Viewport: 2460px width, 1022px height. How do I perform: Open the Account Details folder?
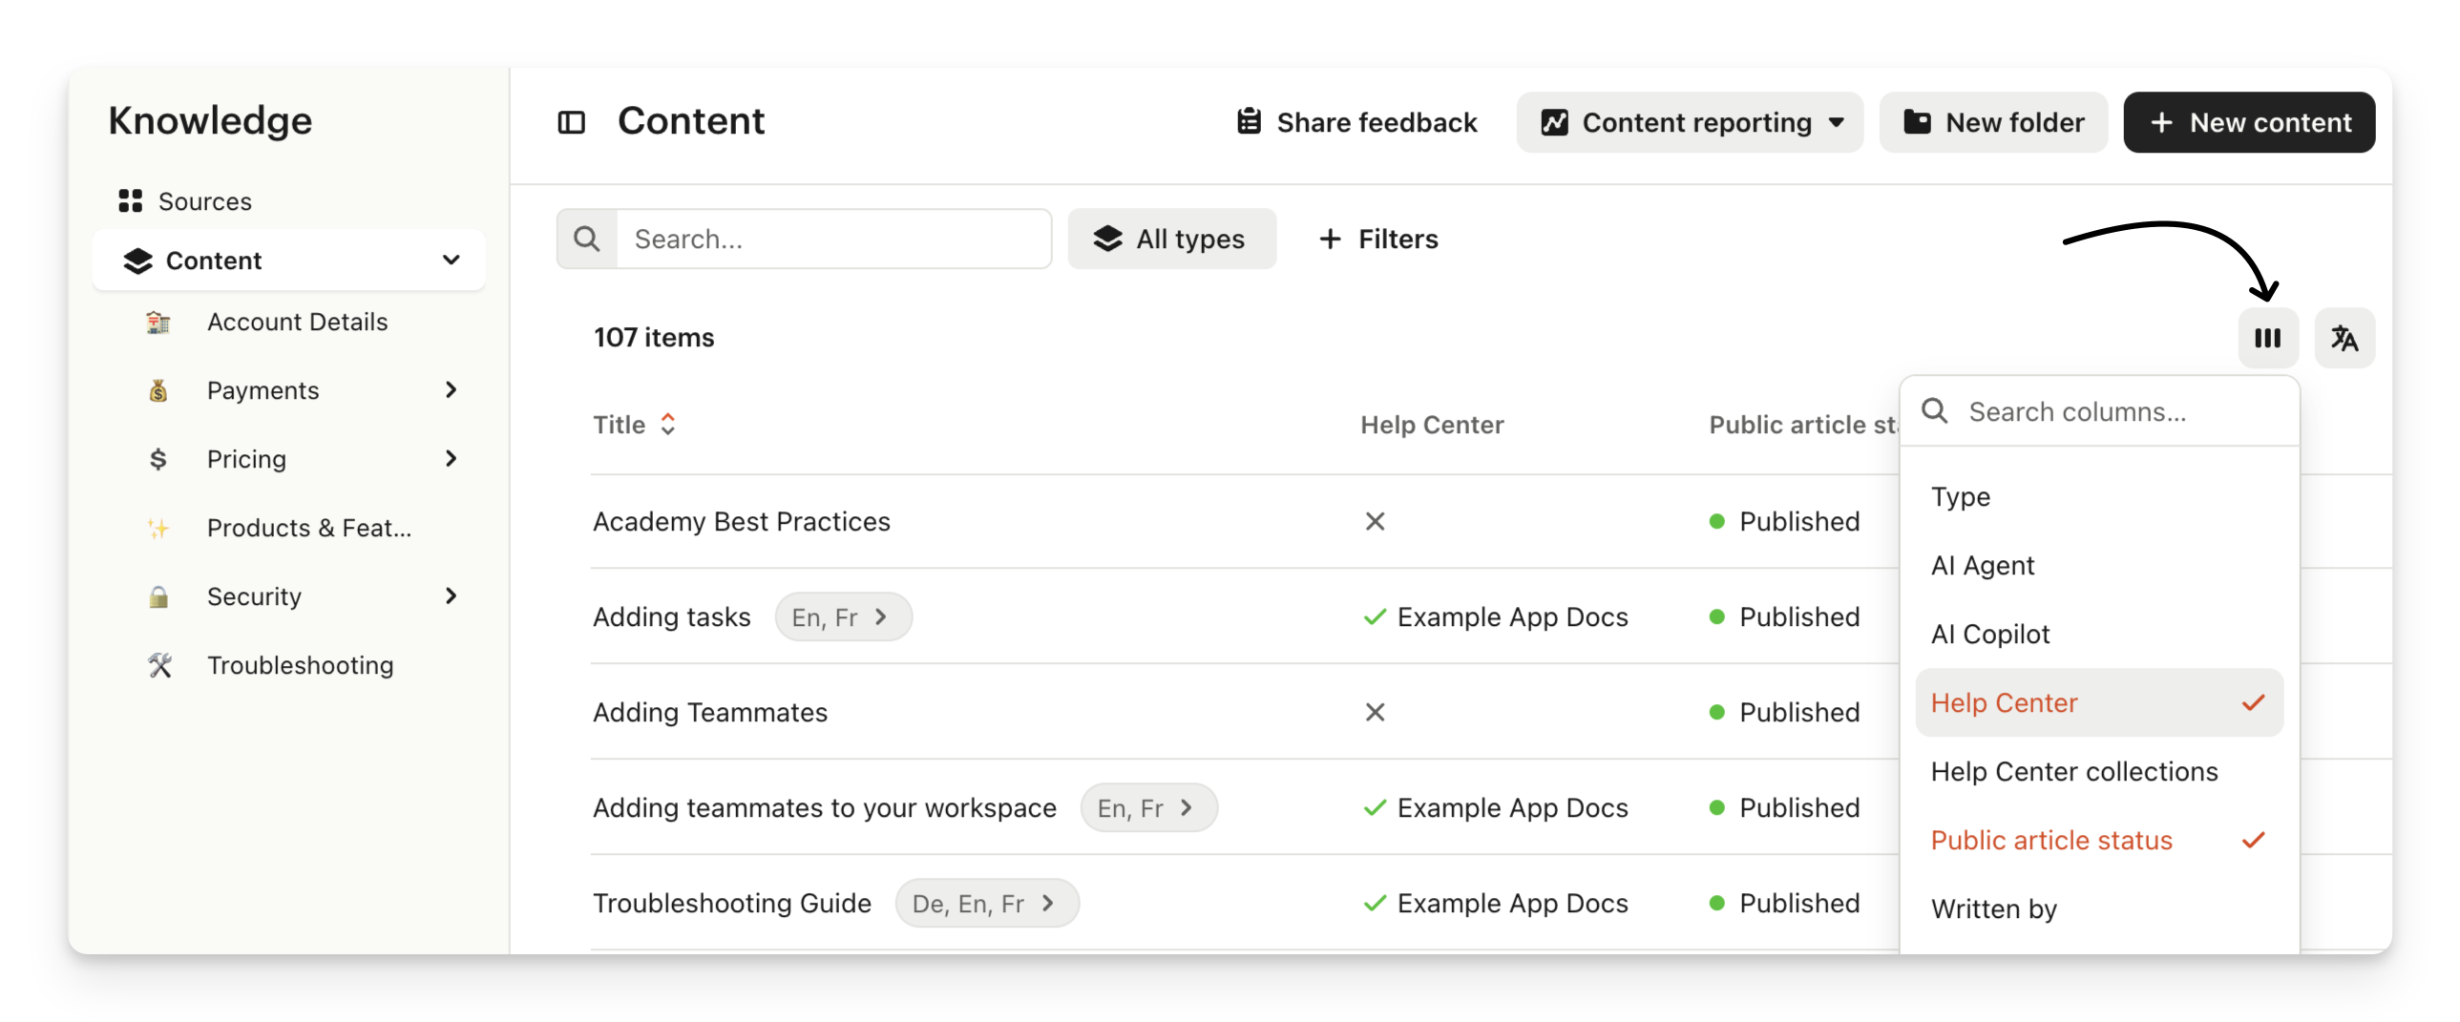[x=297, y=322]
